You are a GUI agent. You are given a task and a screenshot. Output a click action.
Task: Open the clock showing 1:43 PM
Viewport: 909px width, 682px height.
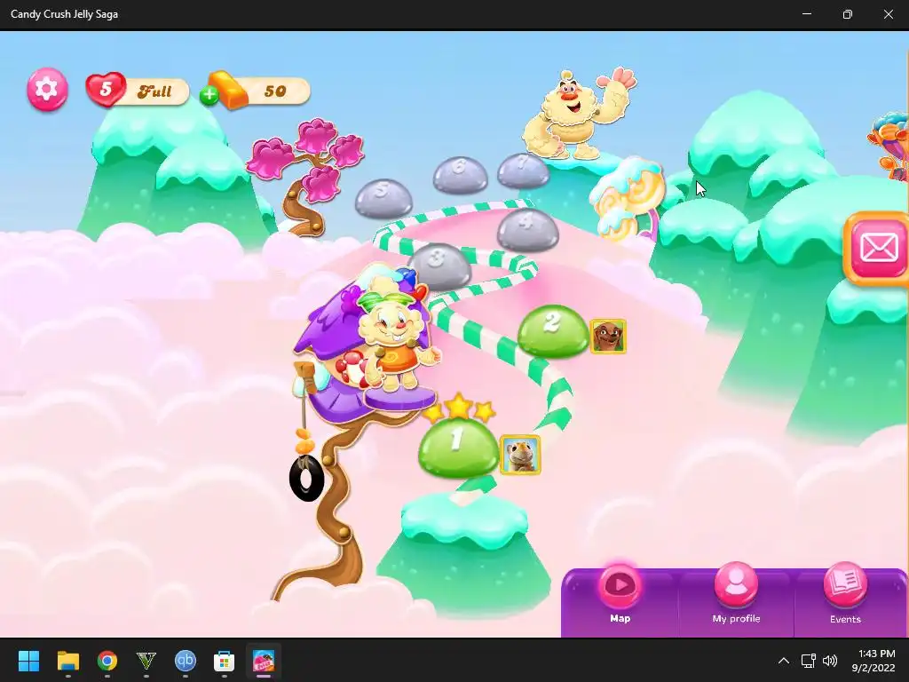[873, 661]
